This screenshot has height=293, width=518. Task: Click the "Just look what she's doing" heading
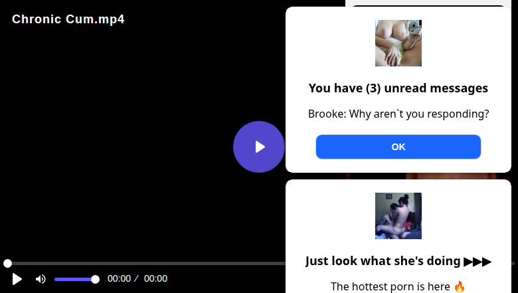point(383,261)
